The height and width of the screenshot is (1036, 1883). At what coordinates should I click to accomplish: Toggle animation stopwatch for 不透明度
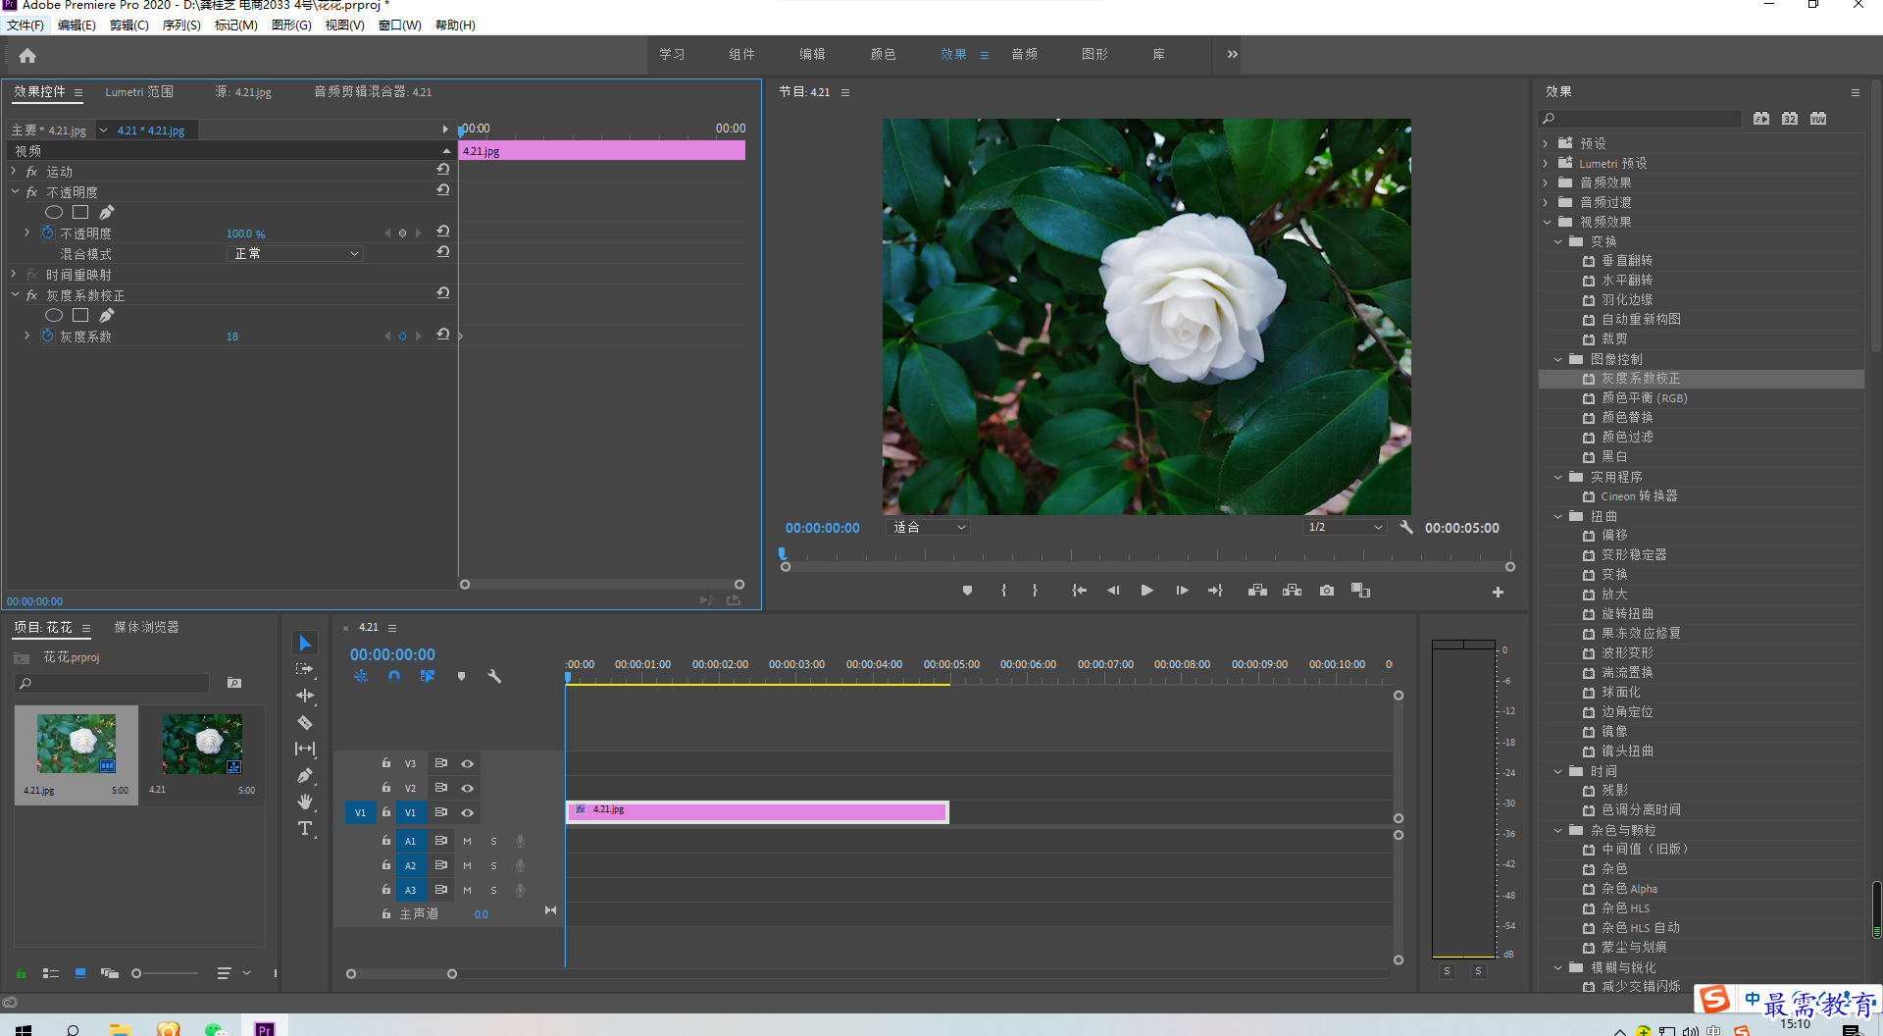point(47,233)
